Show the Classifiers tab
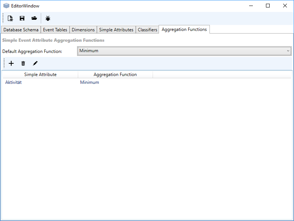This screenshot has height=221, width=294. [x=147, y=30]
